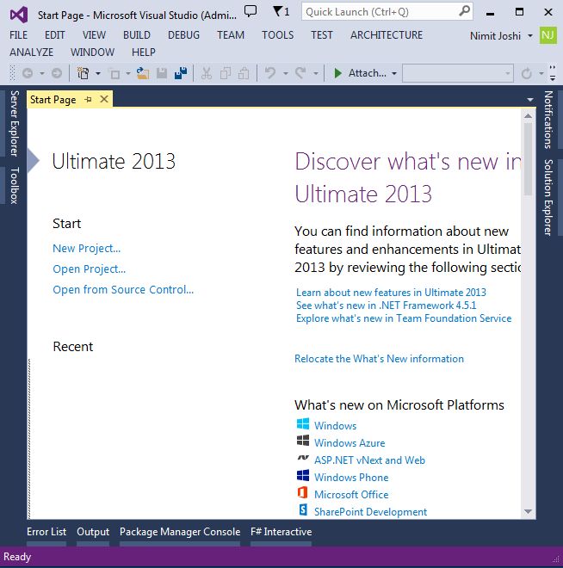Open the Toolbox side tab
This screenshot has height=568, width=563.
(x=14, y=186)
